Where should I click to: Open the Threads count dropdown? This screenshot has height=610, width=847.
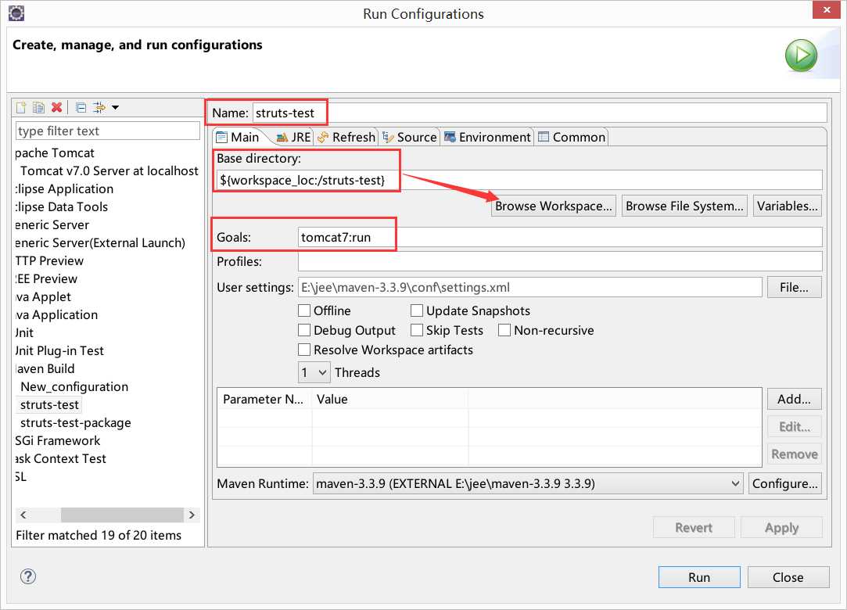[314, 372]
